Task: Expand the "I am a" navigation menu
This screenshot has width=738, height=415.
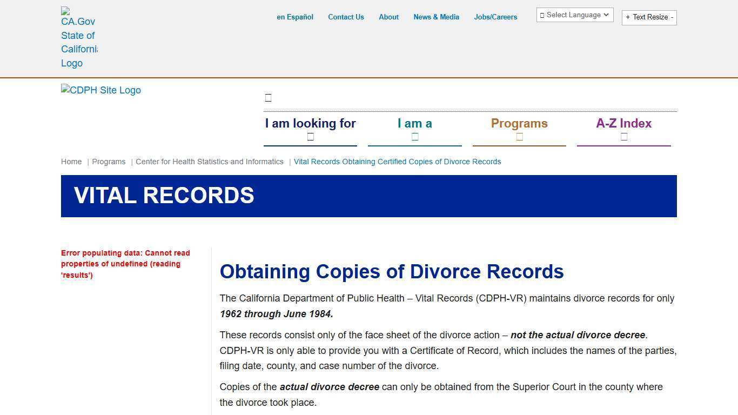Action: point(414,123)
